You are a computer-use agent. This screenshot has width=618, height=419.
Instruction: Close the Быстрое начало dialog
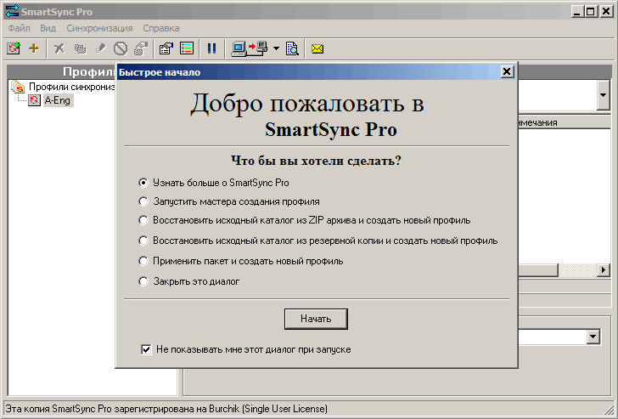pos(507,71)
